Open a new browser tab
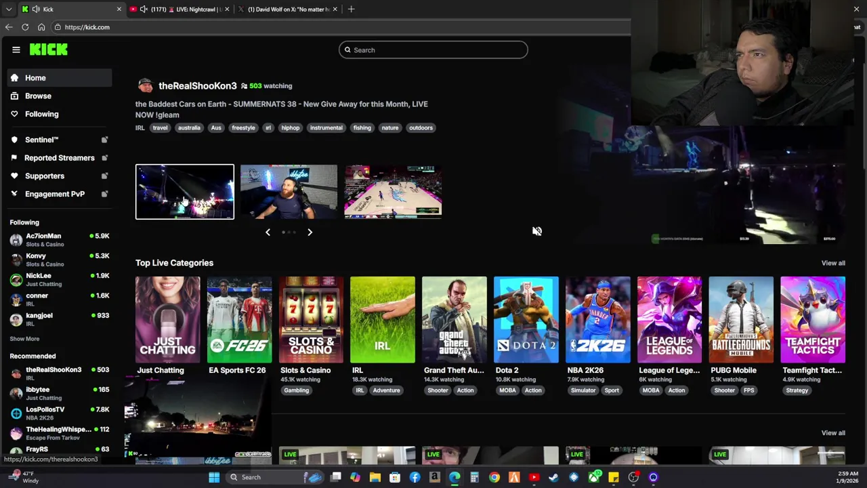This screenshot has width=867, height=488. pyautogui.click(x=351, y=9)
